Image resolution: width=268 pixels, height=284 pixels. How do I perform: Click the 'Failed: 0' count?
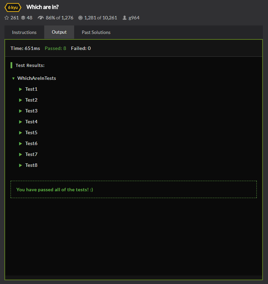(81, 48)
